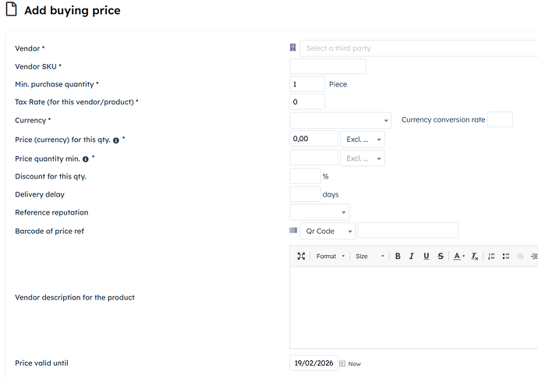
Task: Apply italic formatting in editor toolbar
Action: 412,256
